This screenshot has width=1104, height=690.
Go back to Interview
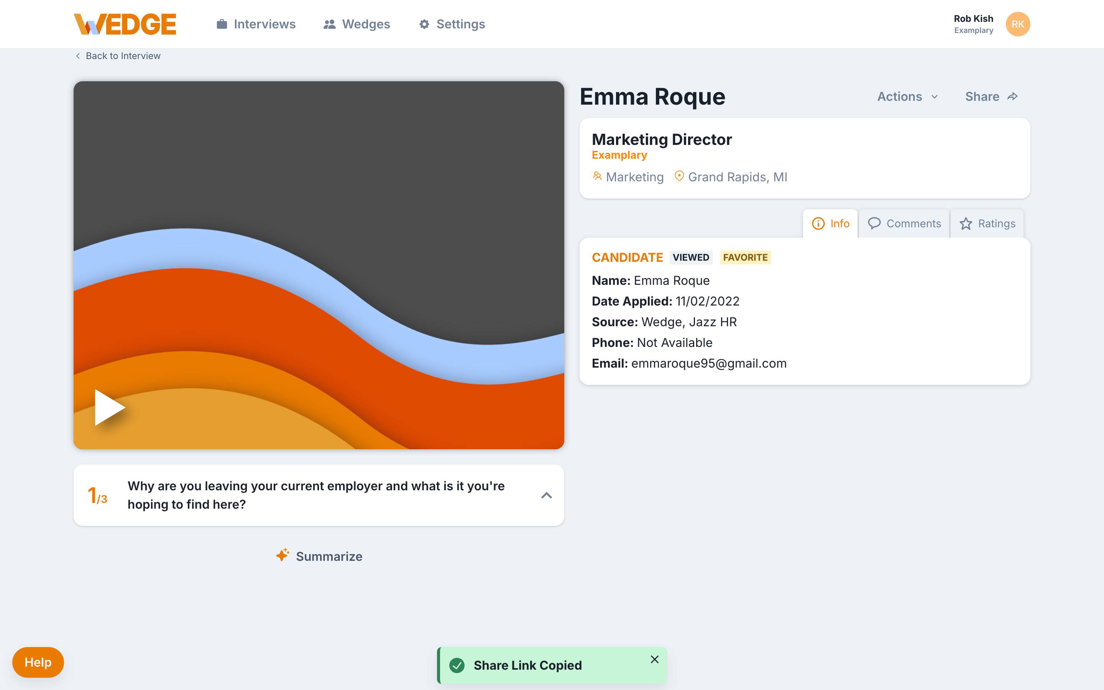point(118,56)
